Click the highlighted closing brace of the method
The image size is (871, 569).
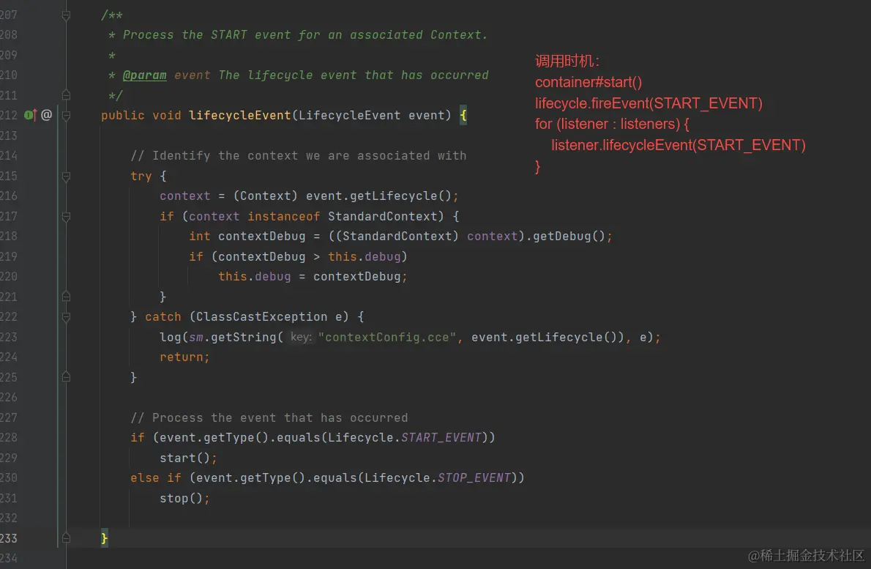[x=105, y=538]
